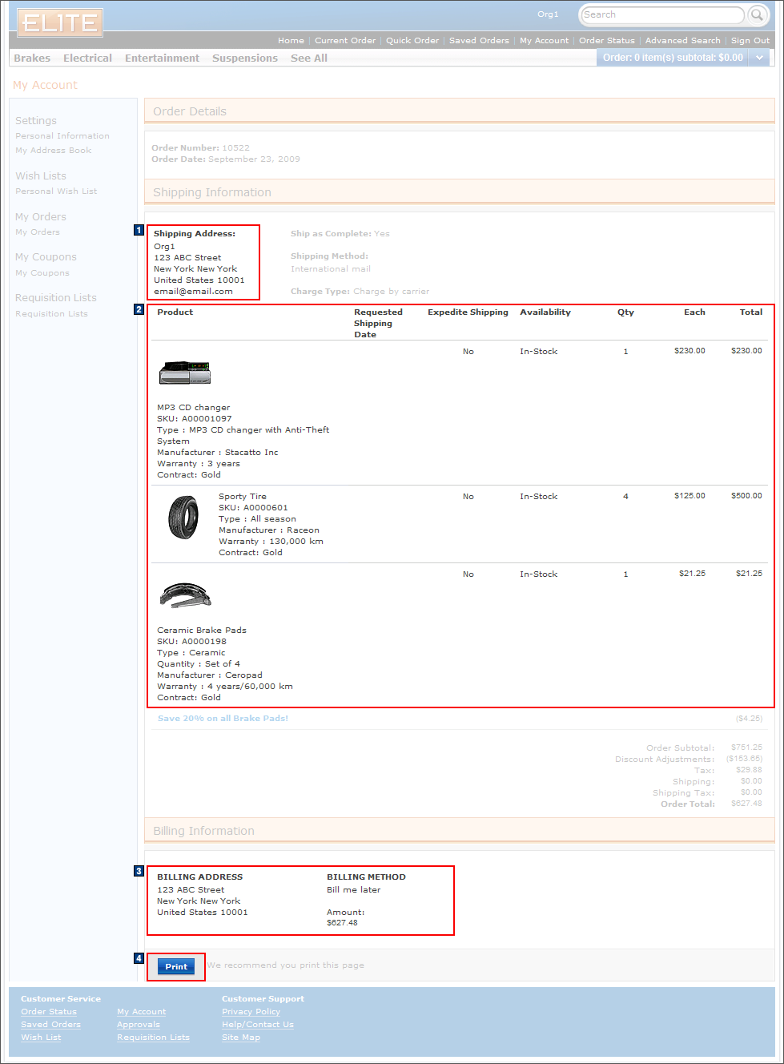Open Help/Contact Us in the footer
This screenshot has height=1064, width=784.
pos(257,1024)
